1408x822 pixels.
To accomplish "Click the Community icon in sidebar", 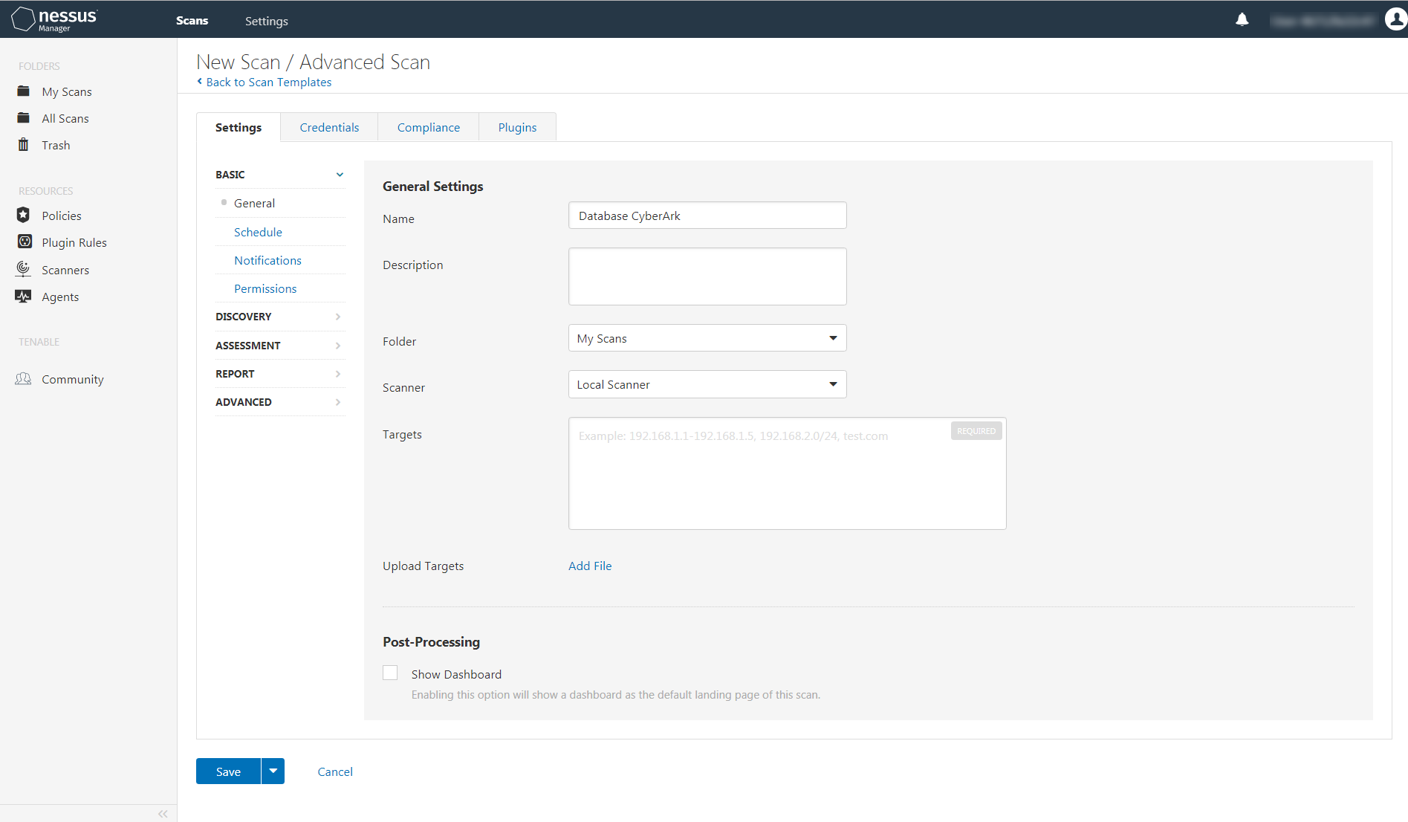I will point(24,379).
